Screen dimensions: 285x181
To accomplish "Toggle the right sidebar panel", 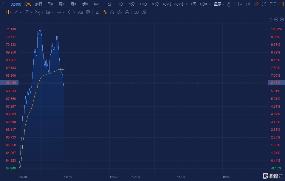I will (281, 4).
